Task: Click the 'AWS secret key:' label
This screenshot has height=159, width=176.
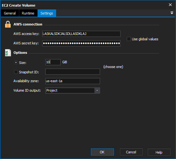Action: point(26,43)
